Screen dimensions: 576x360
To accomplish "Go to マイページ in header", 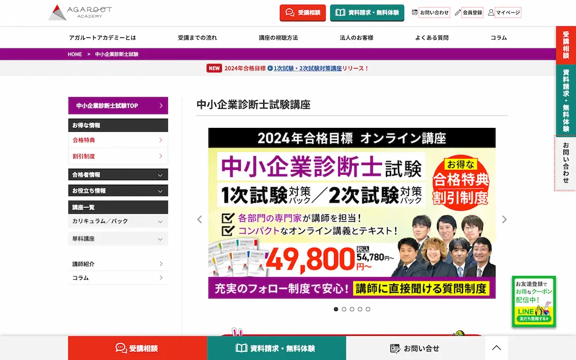I will (505, 13).
